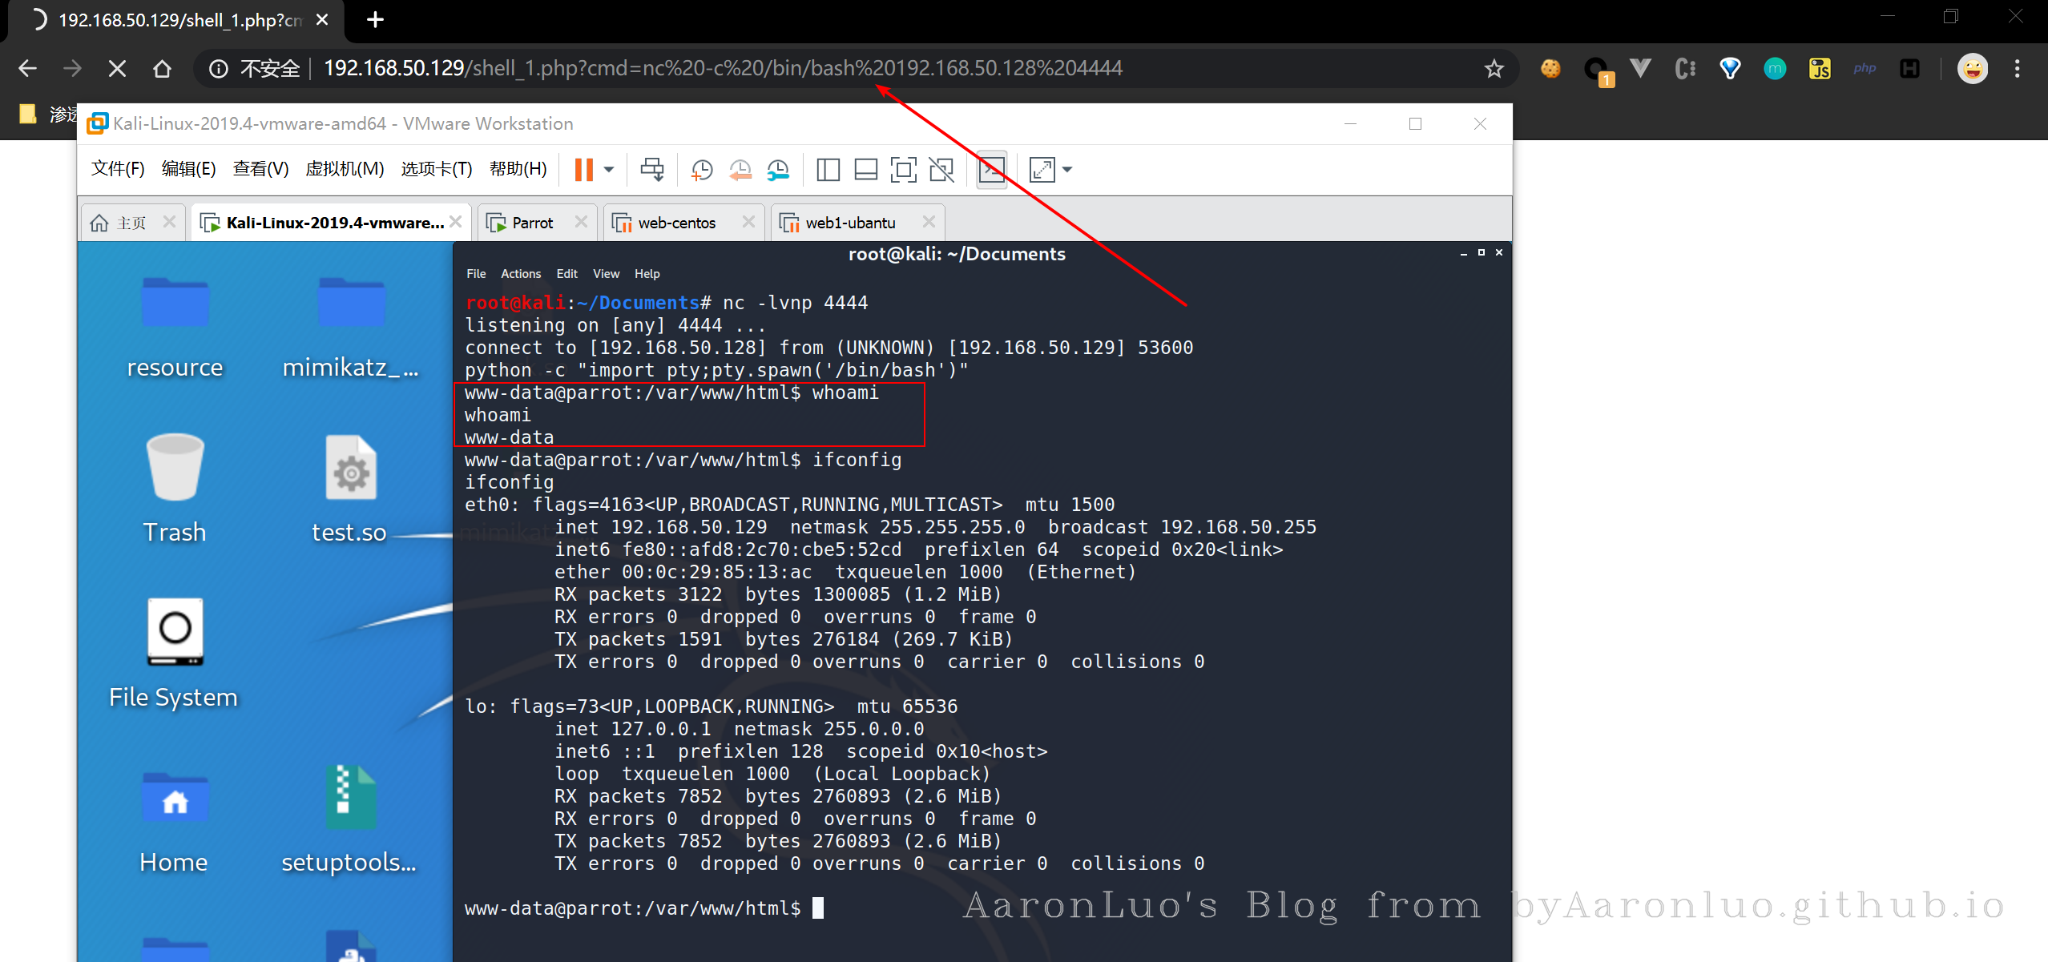Enter VMware full screen mode
Image resolution: width=2048 pixels, height=962 pixels.
pyautogui.click(x=903, y=170)
